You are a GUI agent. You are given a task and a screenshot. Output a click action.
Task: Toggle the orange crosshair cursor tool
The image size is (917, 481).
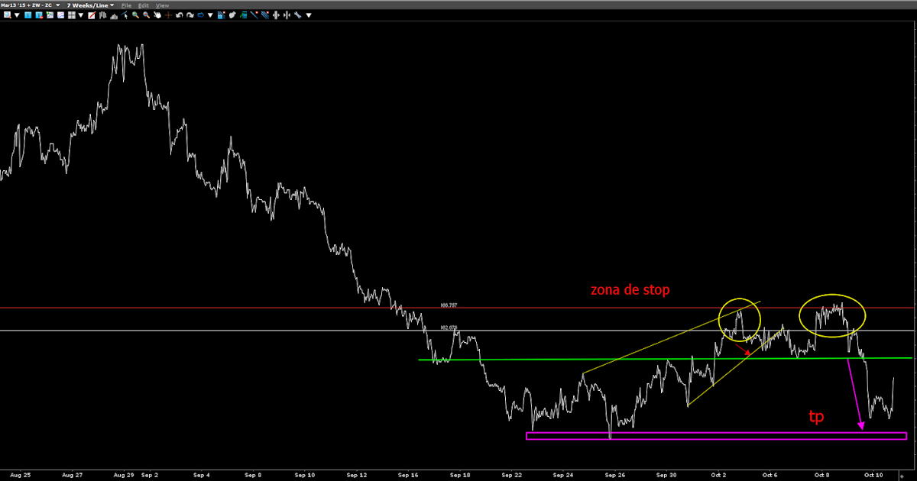point(168,15)
